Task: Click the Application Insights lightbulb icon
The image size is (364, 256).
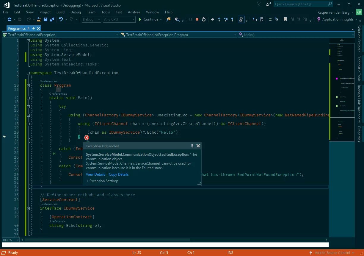Action: [319, 19]
